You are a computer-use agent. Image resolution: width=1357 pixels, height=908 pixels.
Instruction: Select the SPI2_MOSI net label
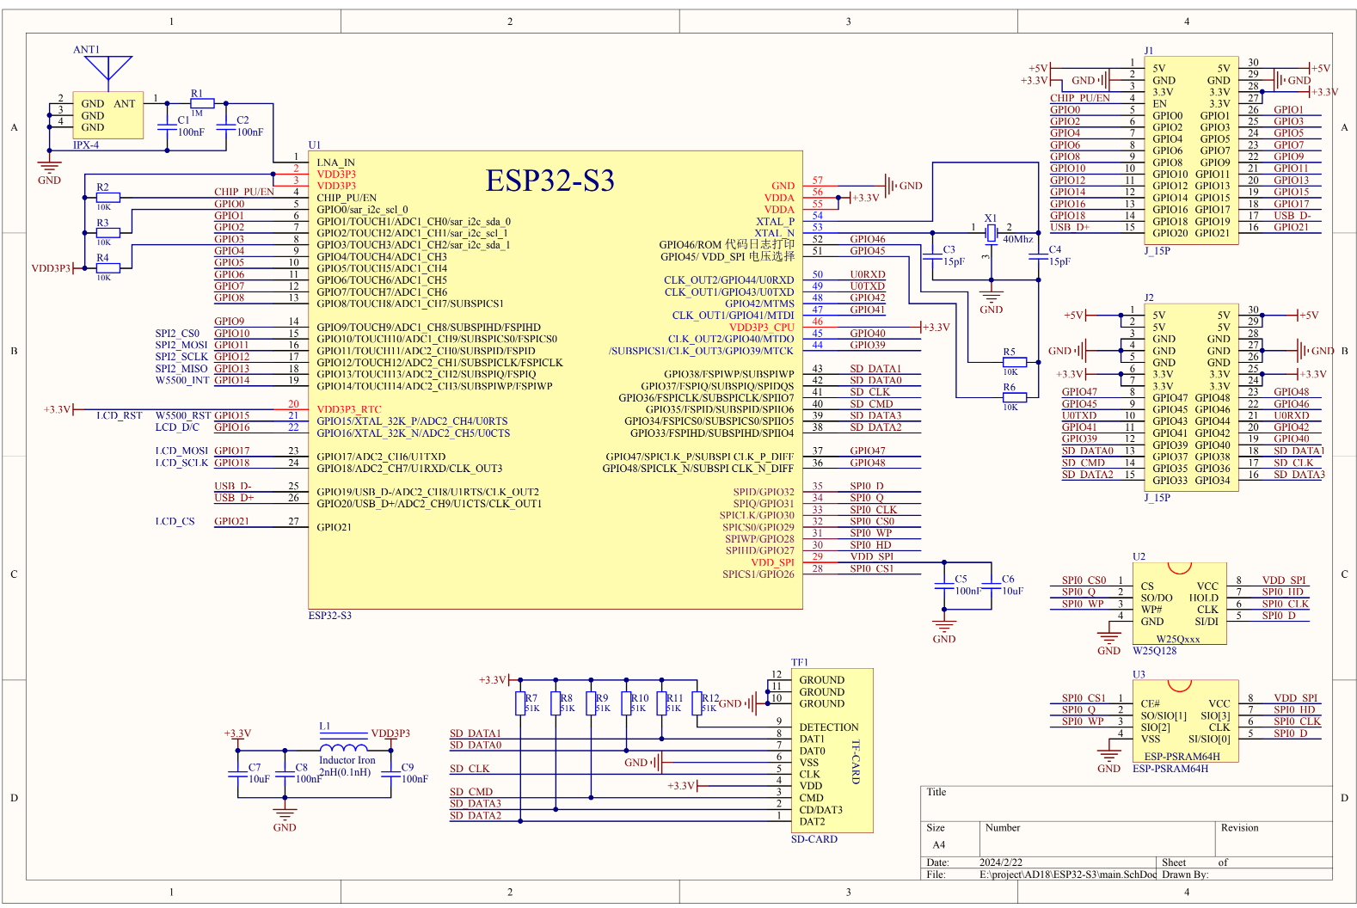click(181, 345)
